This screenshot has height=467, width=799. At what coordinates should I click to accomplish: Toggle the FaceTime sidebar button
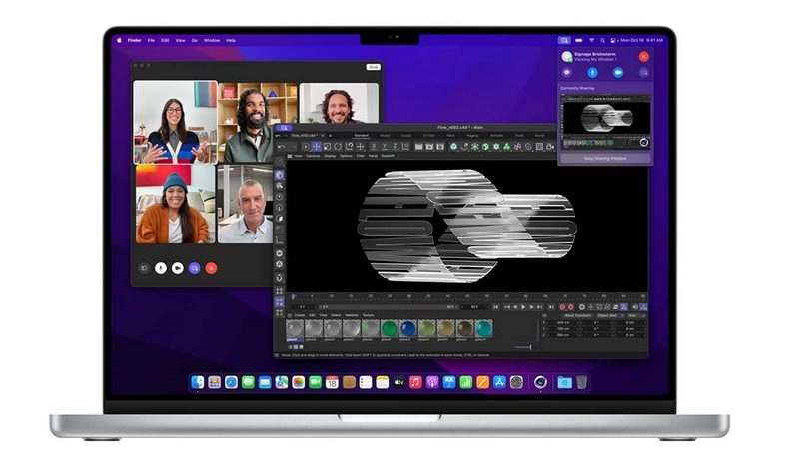144,268
